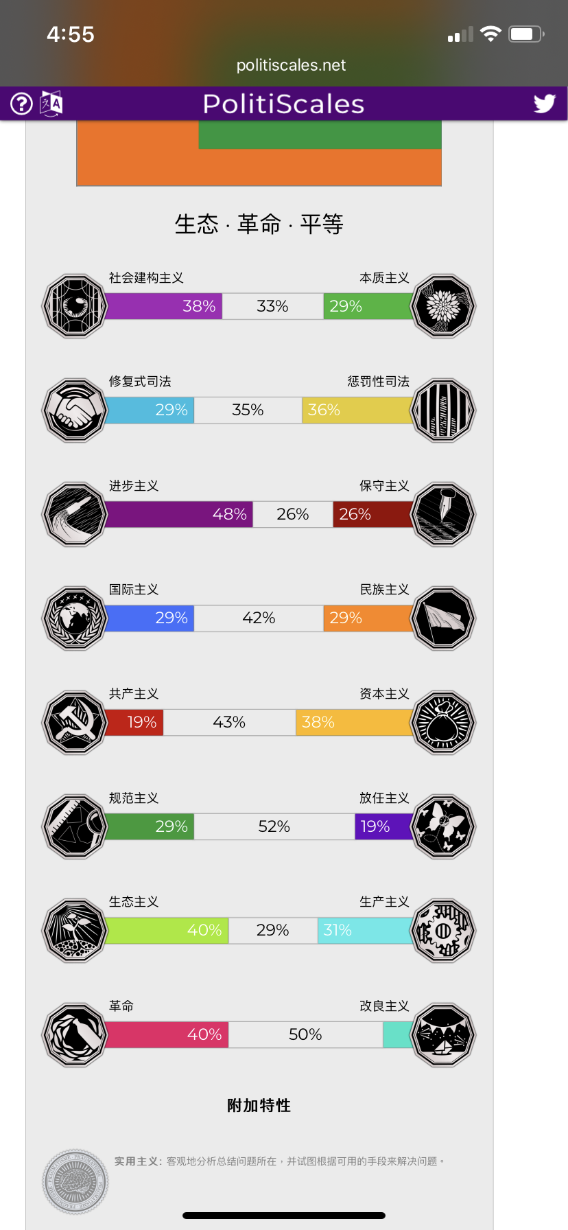Tap the pragmatism brain seal badge
Screen dimensions: 568x1230
(75, 1182)
